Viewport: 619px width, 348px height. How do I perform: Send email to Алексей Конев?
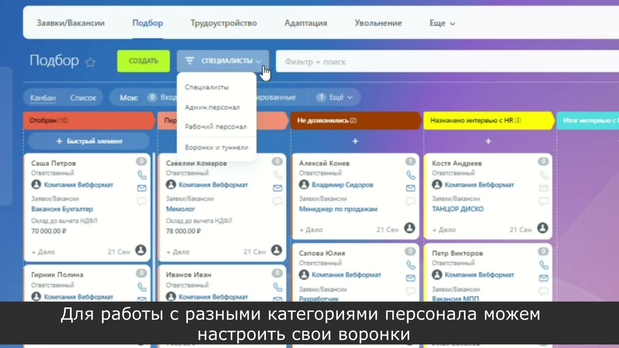pyautogui.click(x=410, y=188)
